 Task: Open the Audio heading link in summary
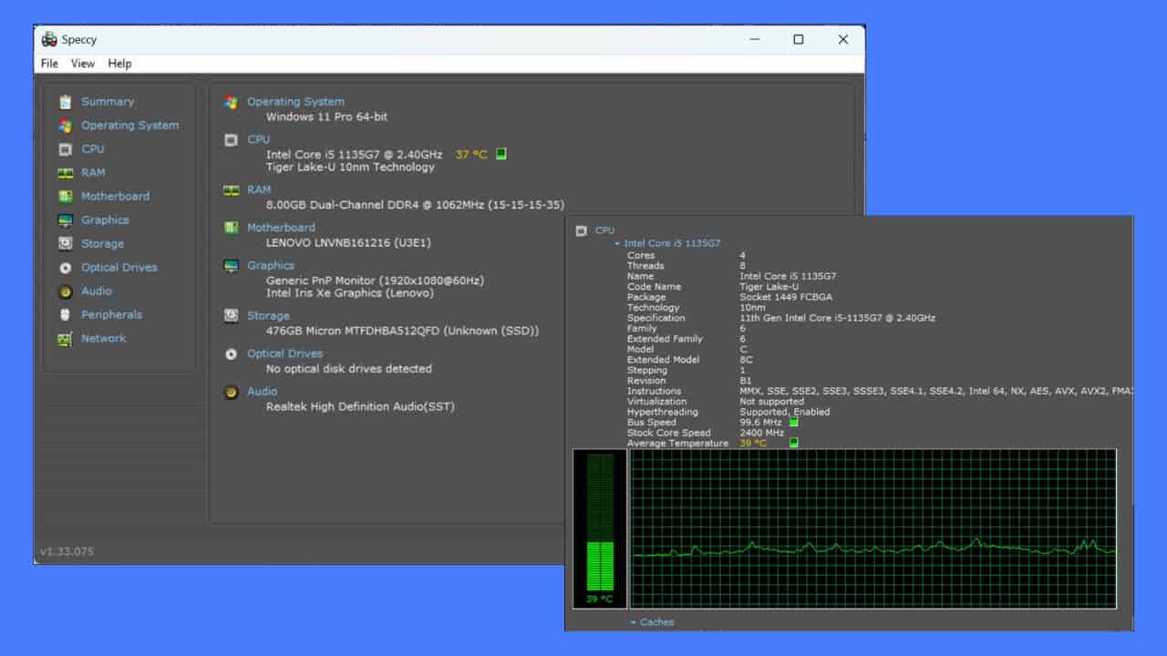[262, 392]
